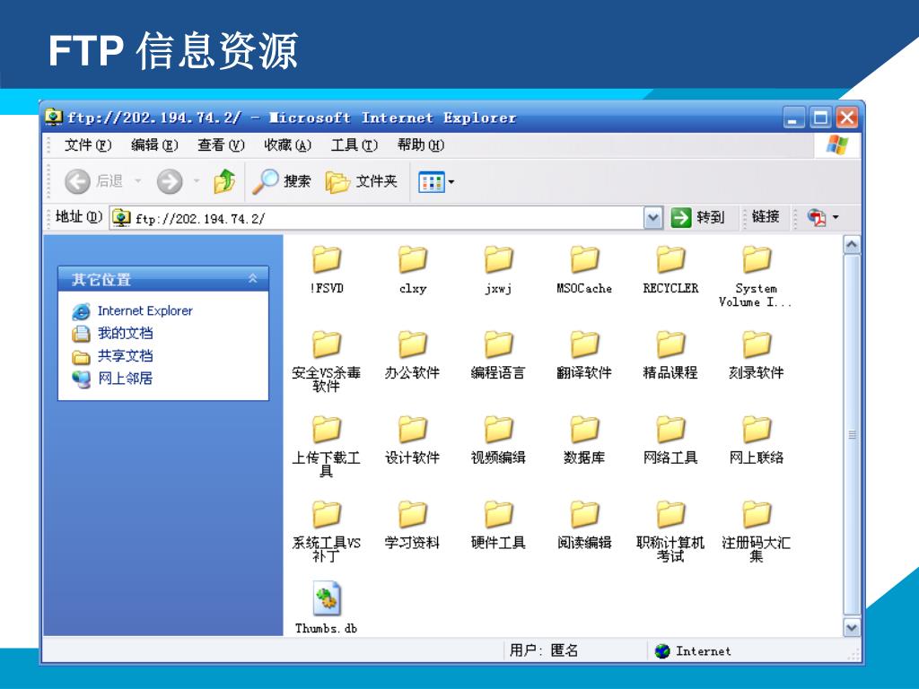Open the 学习资料 folder
This screenshot has width=919, height=689.
413,524
